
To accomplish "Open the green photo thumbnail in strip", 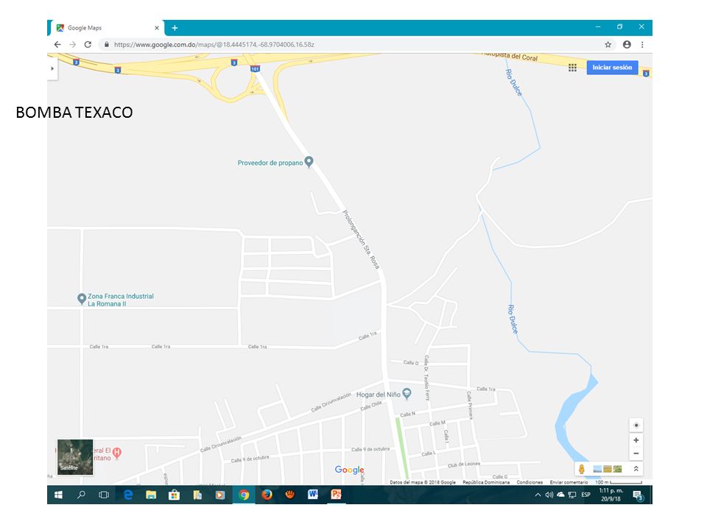I will click(617, 469).
